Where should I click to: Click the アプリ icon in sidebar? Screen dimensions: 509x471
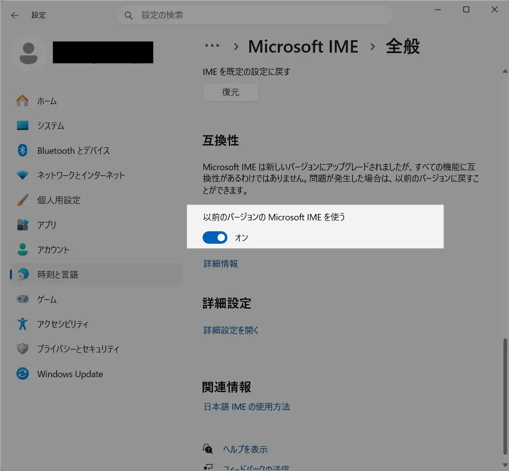click(x=22, y=225)
